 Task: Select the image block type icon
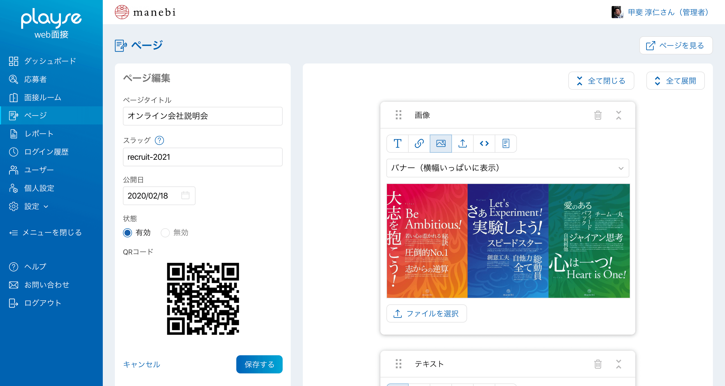441,144
